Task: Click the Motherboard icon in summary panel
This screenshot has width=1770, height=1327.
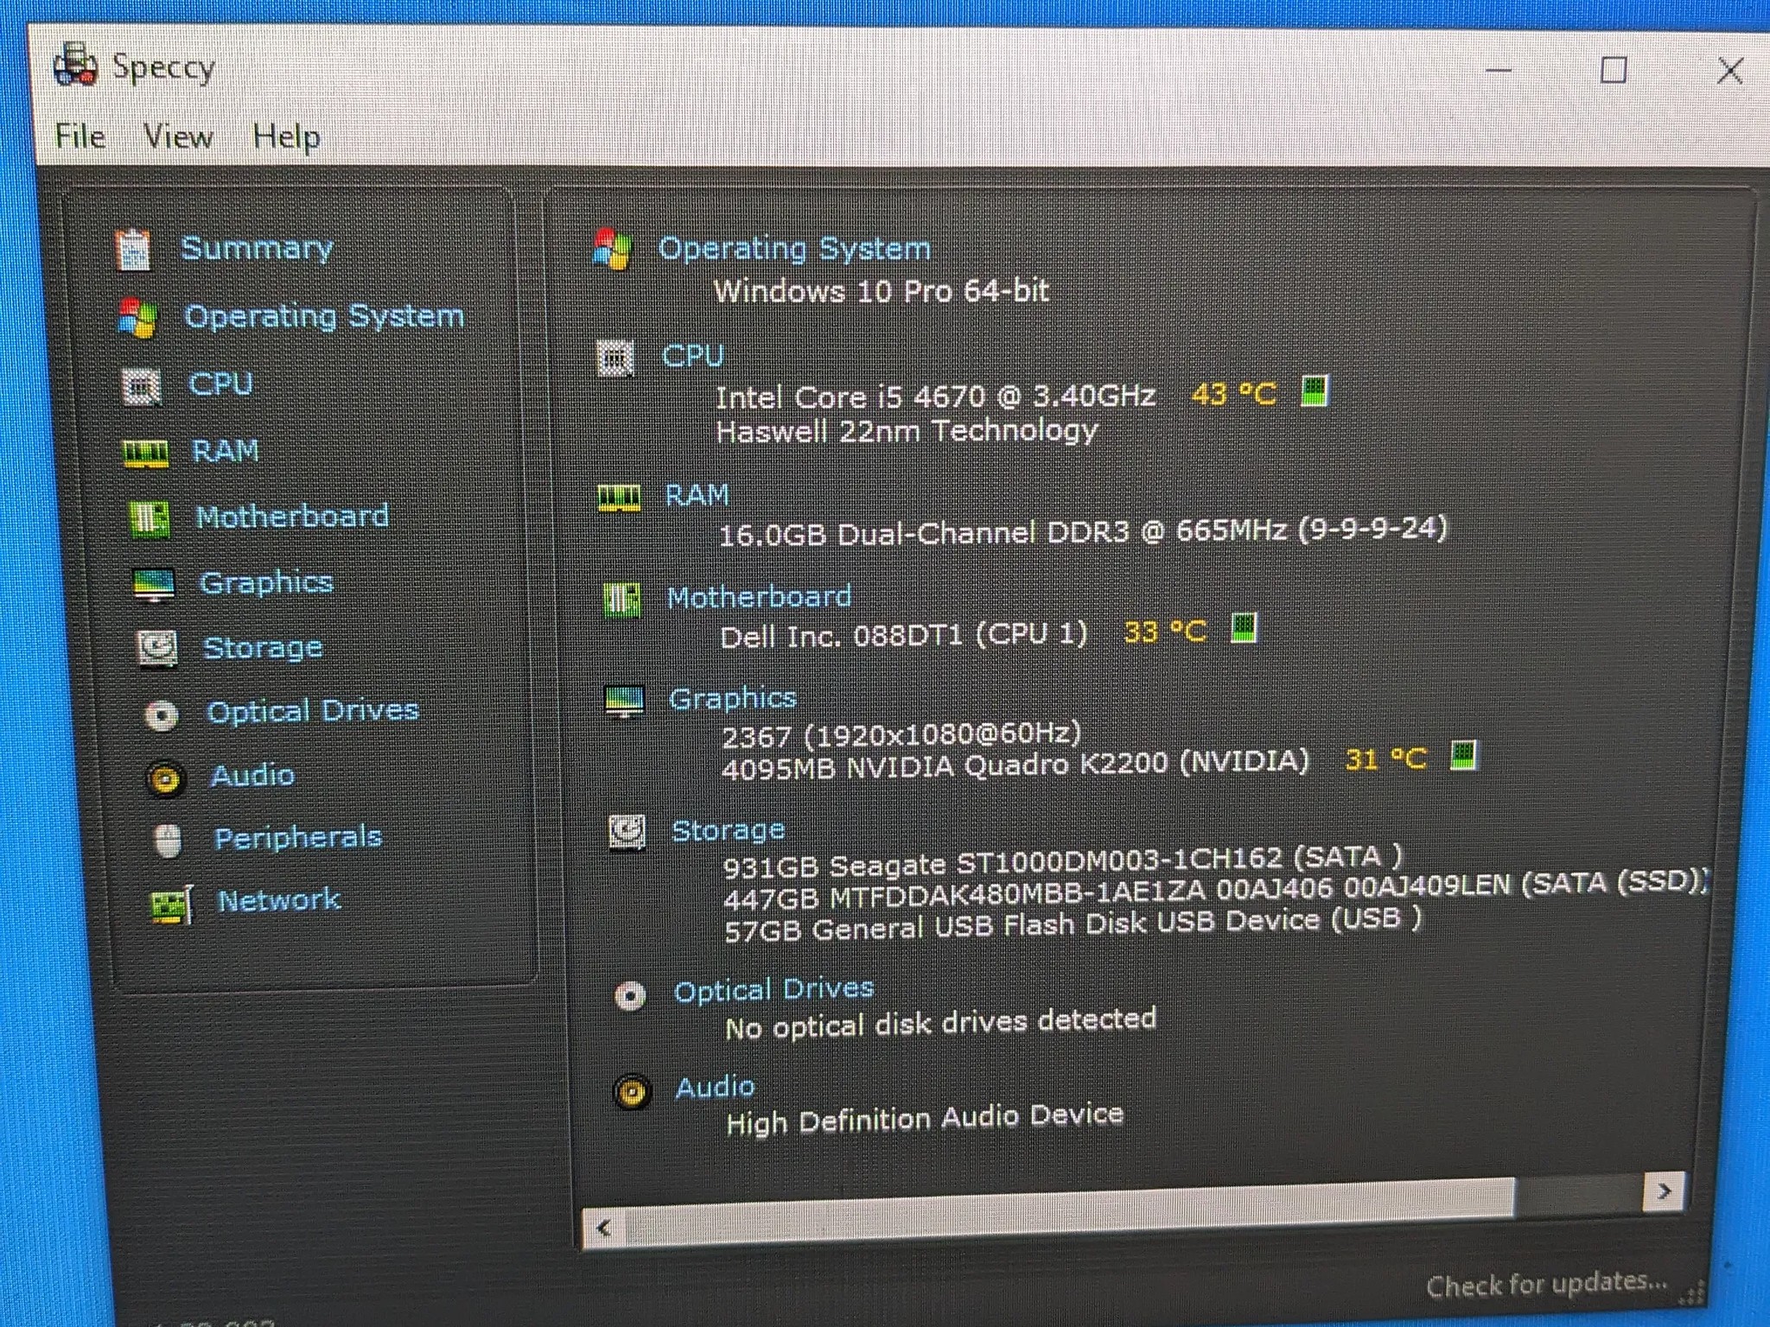Action: (x=621, y=600)
